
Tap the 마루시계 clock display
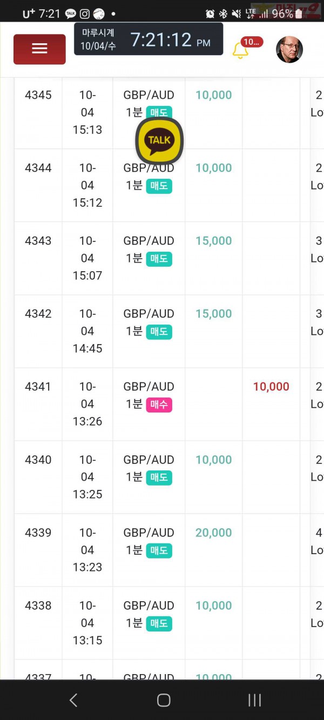coord(148,39)
